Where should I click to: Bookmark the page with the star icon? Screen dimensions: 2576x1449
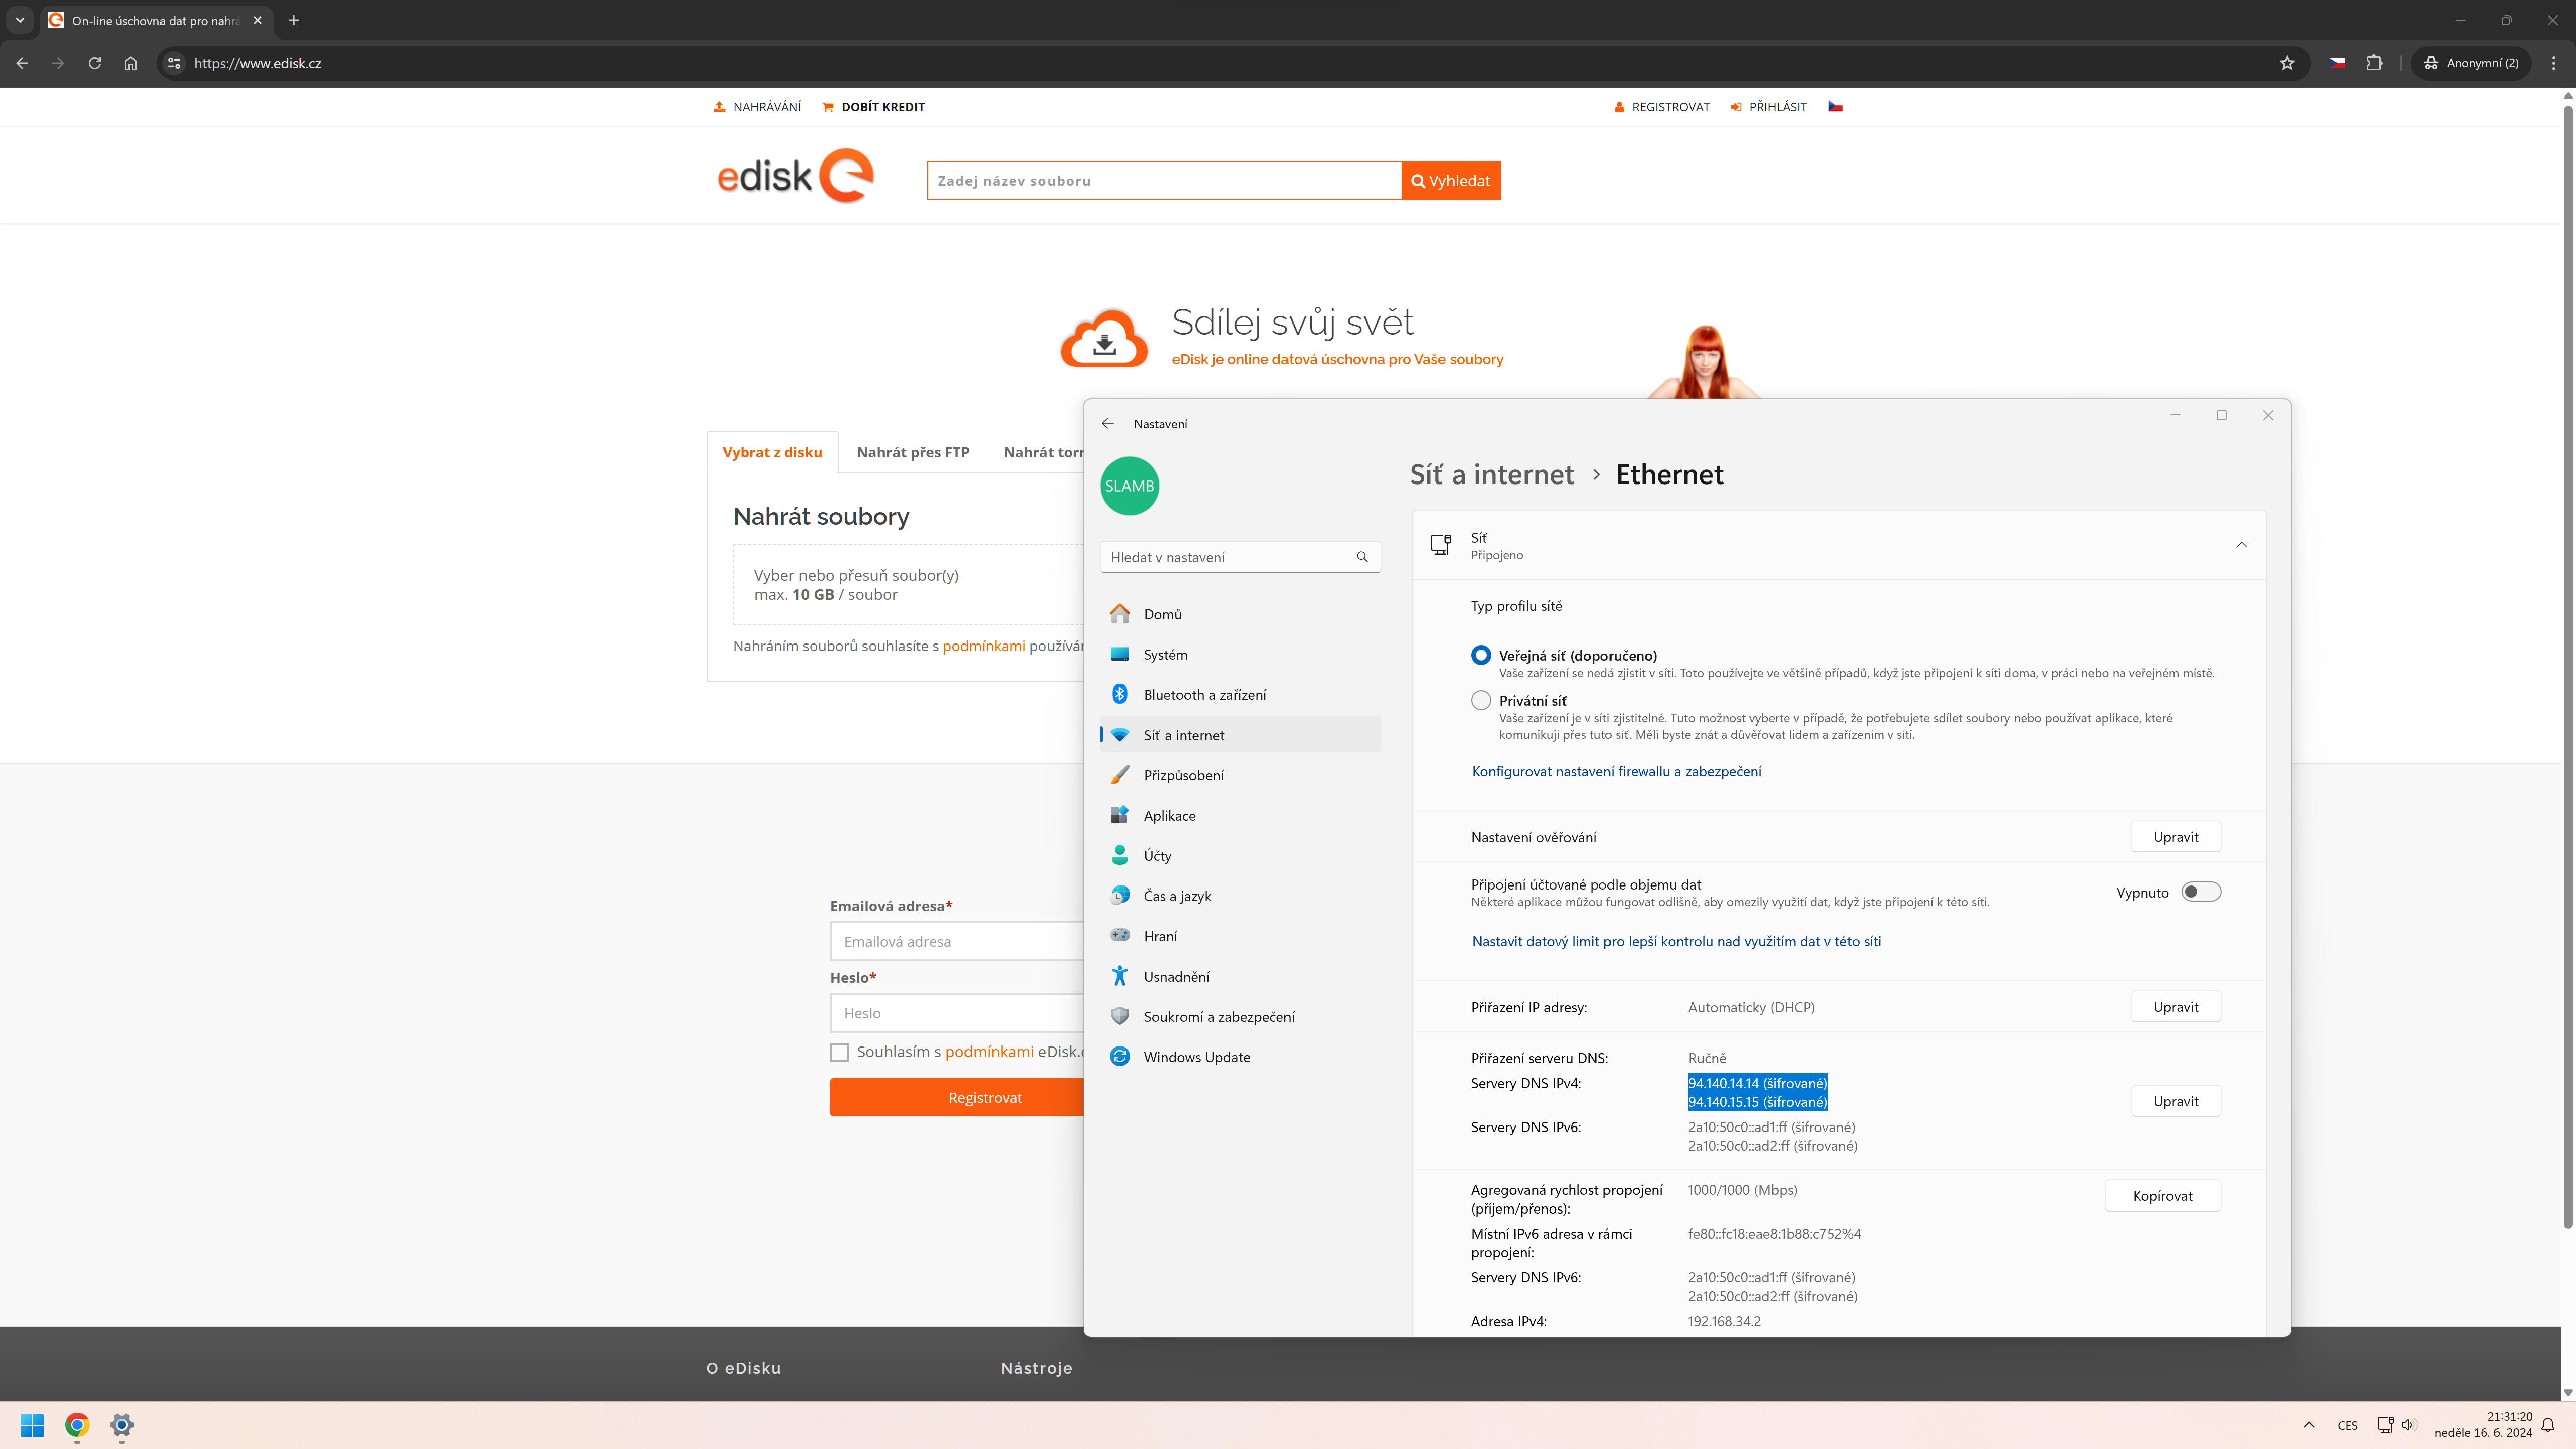click(x=2287, y=63)
